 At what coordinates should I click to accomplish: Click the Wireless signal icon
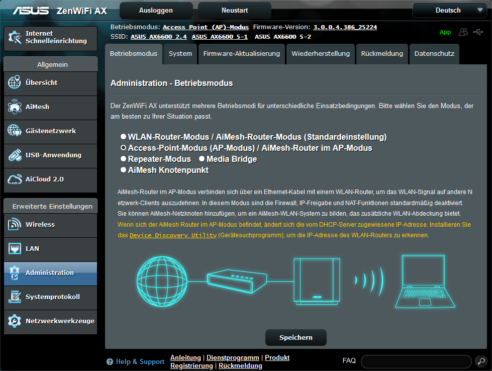click(x=15, y=224)
